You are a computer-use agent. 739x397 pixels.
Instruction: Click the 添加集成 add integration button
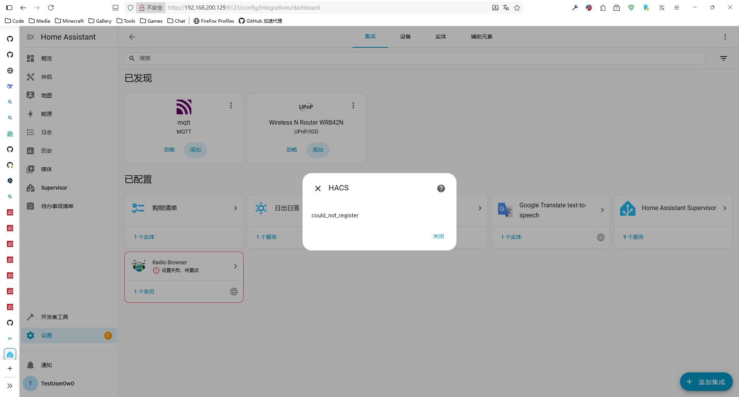point(706,382)
